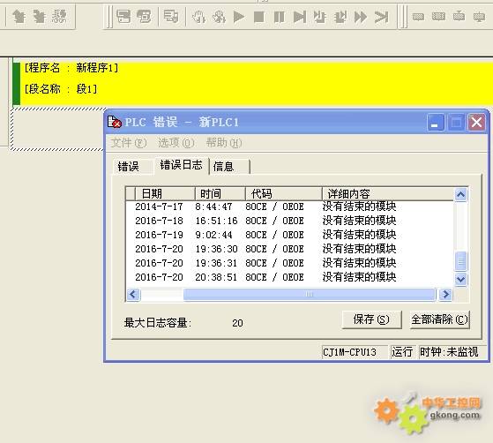Click the first hand breakpoint icon
The height and width of the screenshot is (443, 493).
tap(198, 17)
